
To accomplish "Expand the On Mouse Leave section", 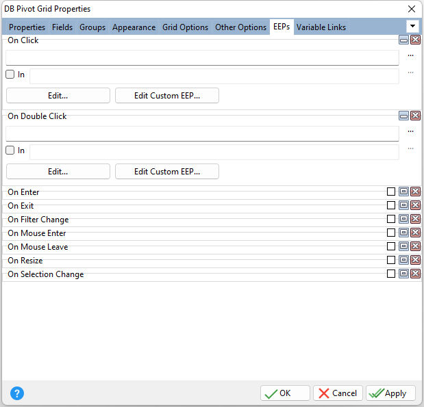I will [x=403, y=246].
